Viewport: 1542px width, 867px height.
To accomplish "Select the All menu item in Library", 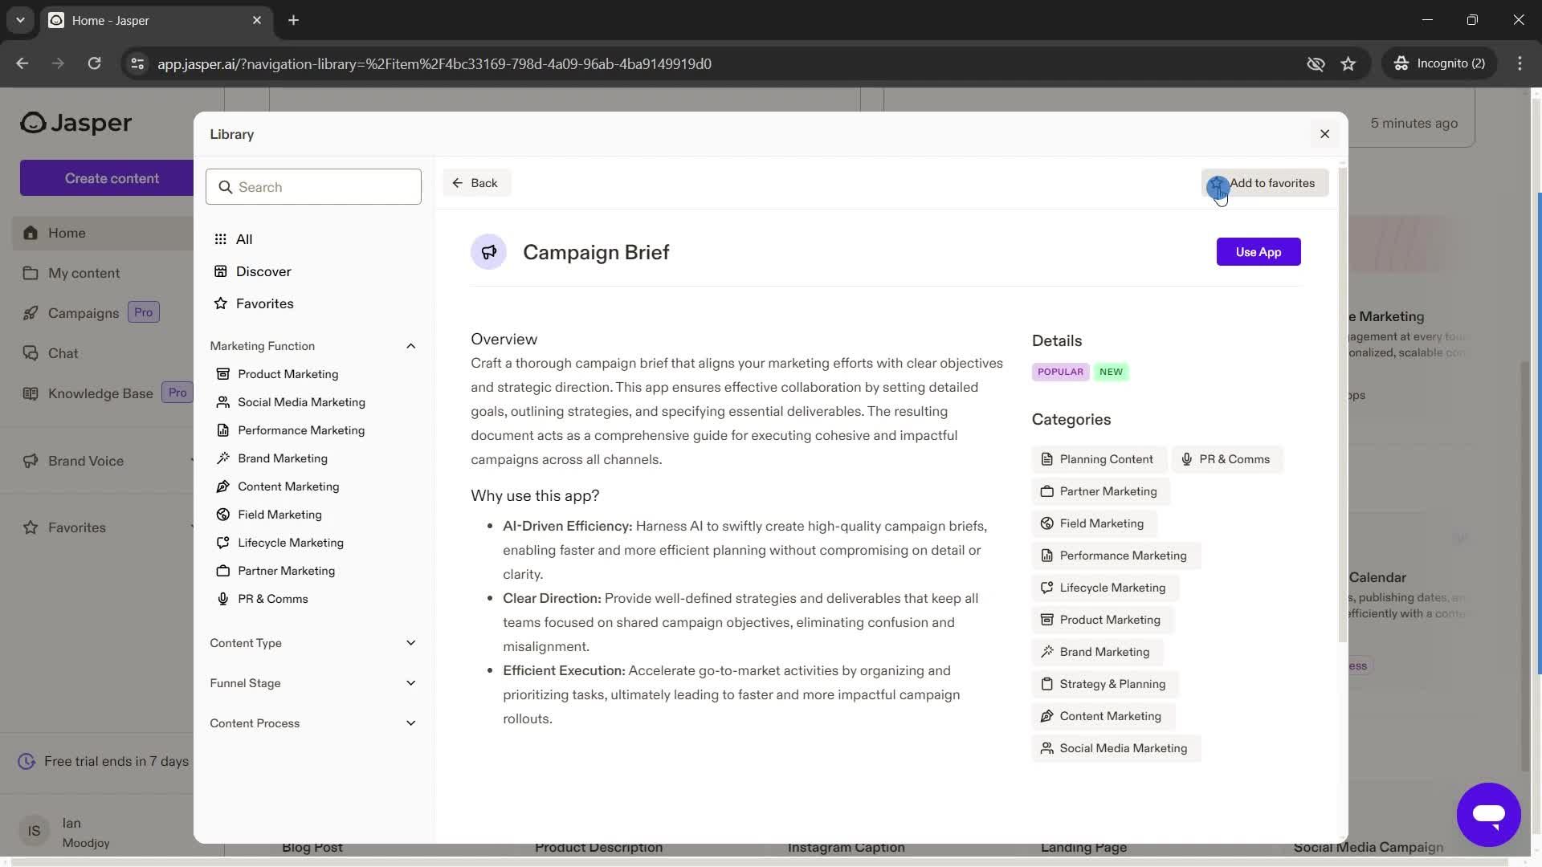I will coord(245,240).
